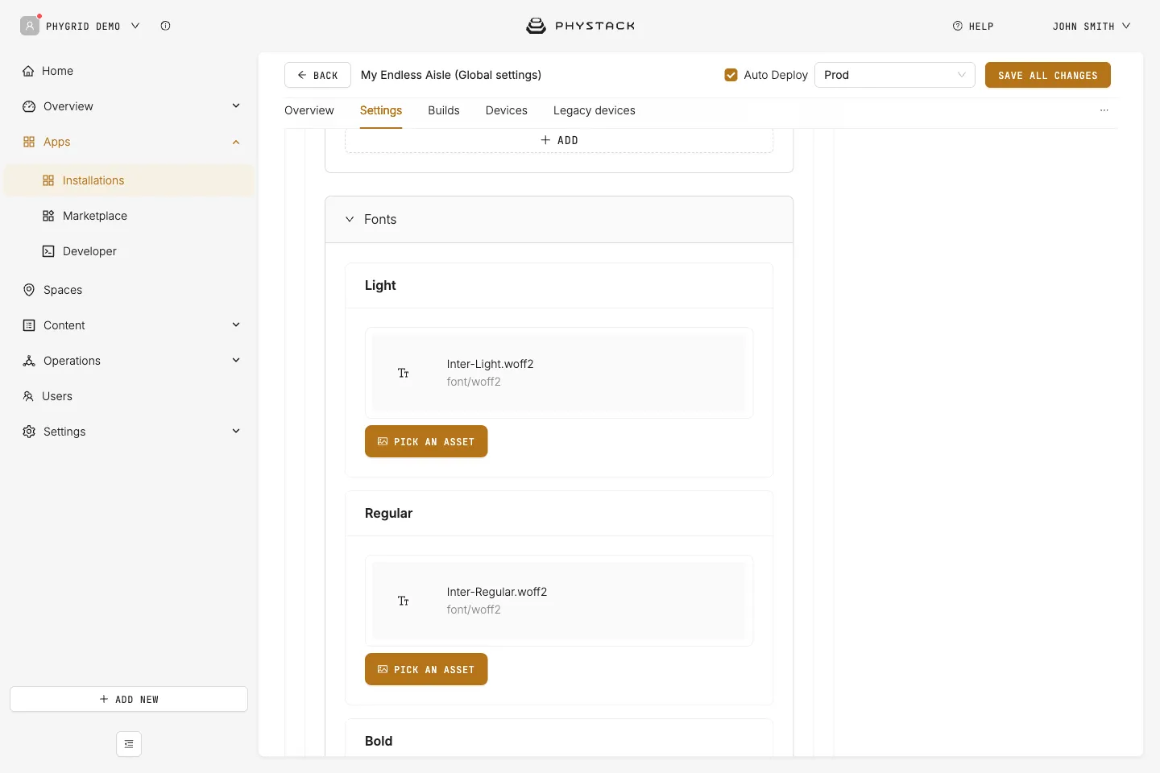Click the Back button
This screenshot has width=1160, height=773.
(x=317, y=75)
